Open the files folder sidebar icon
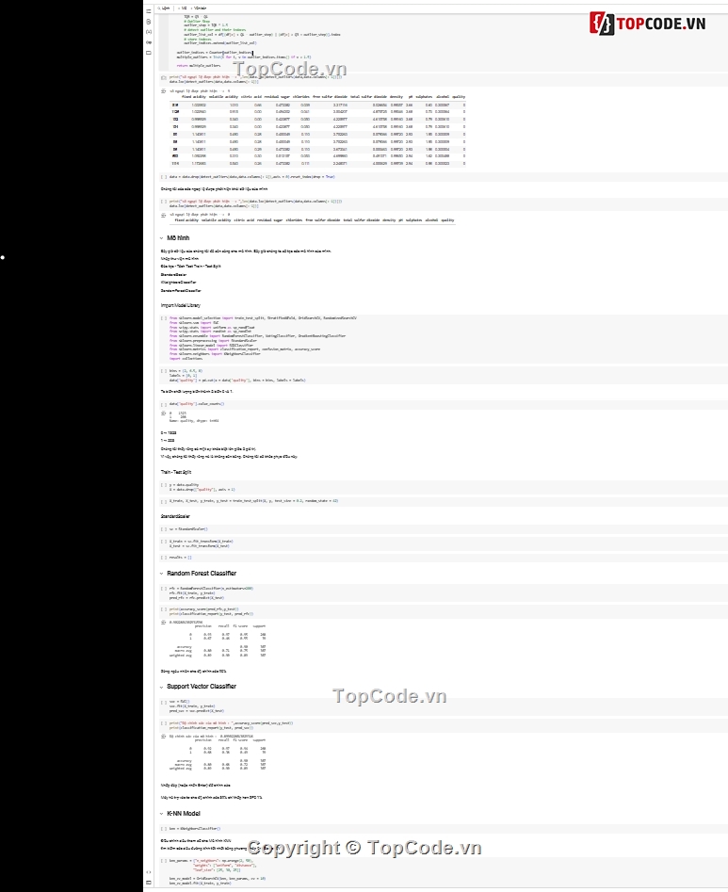Screen dimensions: 728x892 pos(149,53)
